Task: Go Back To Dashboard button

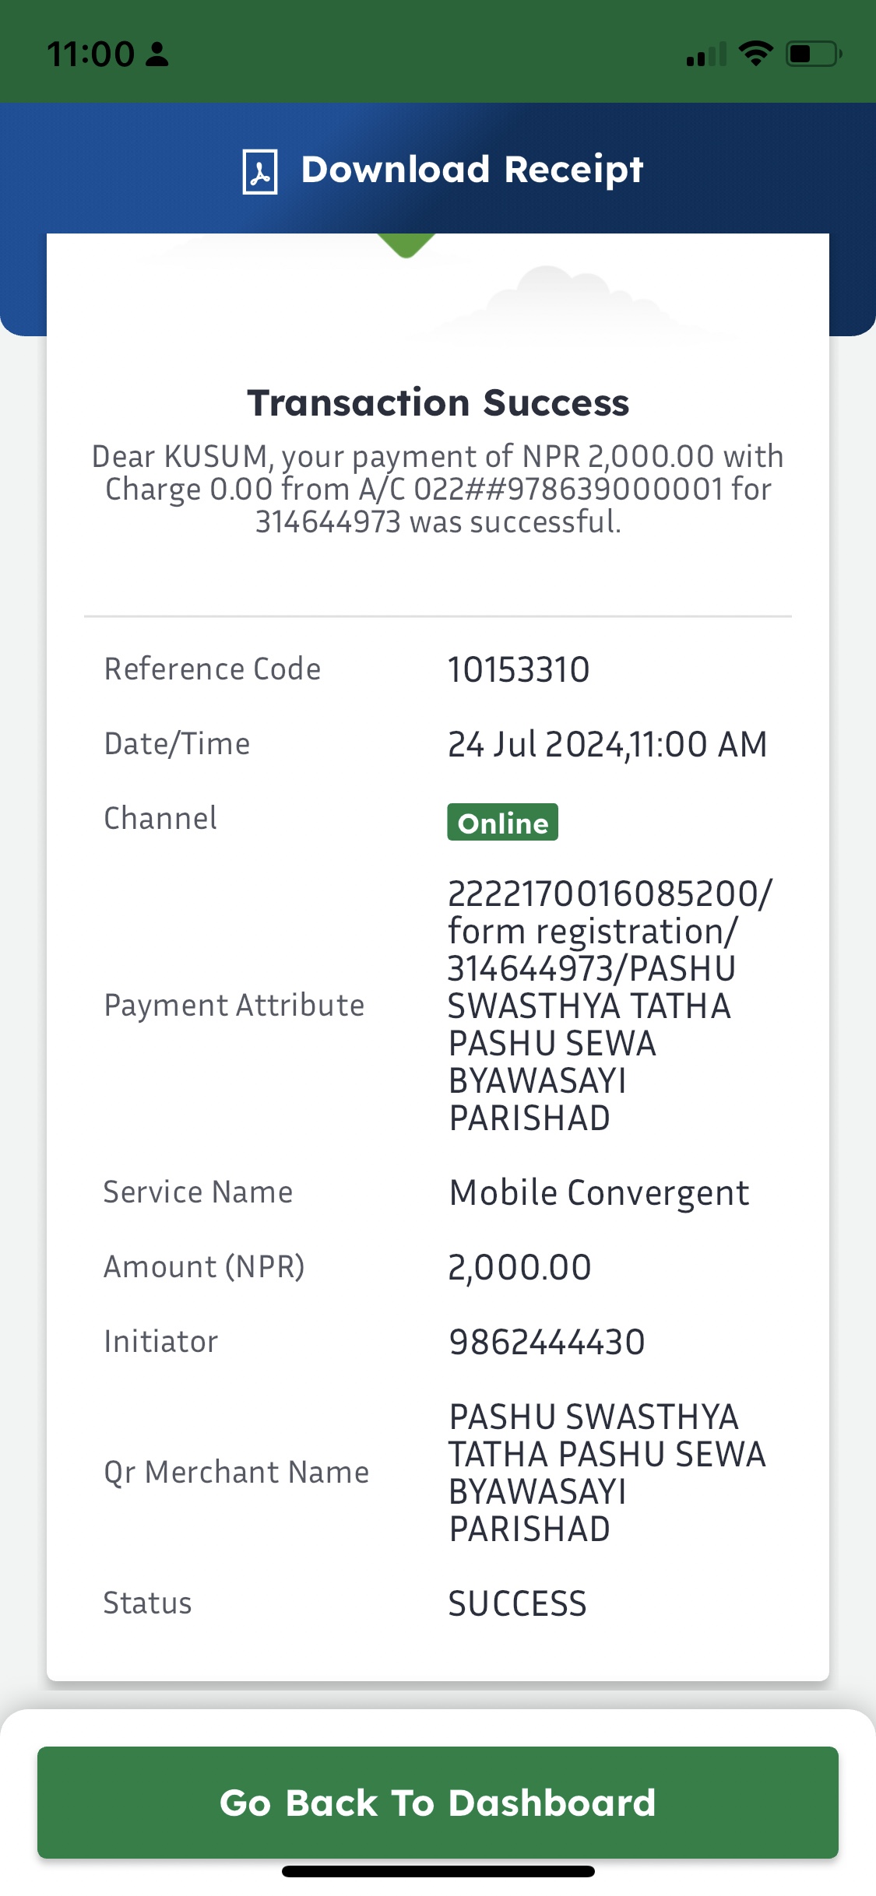Action: click(x=438, y=1803)
